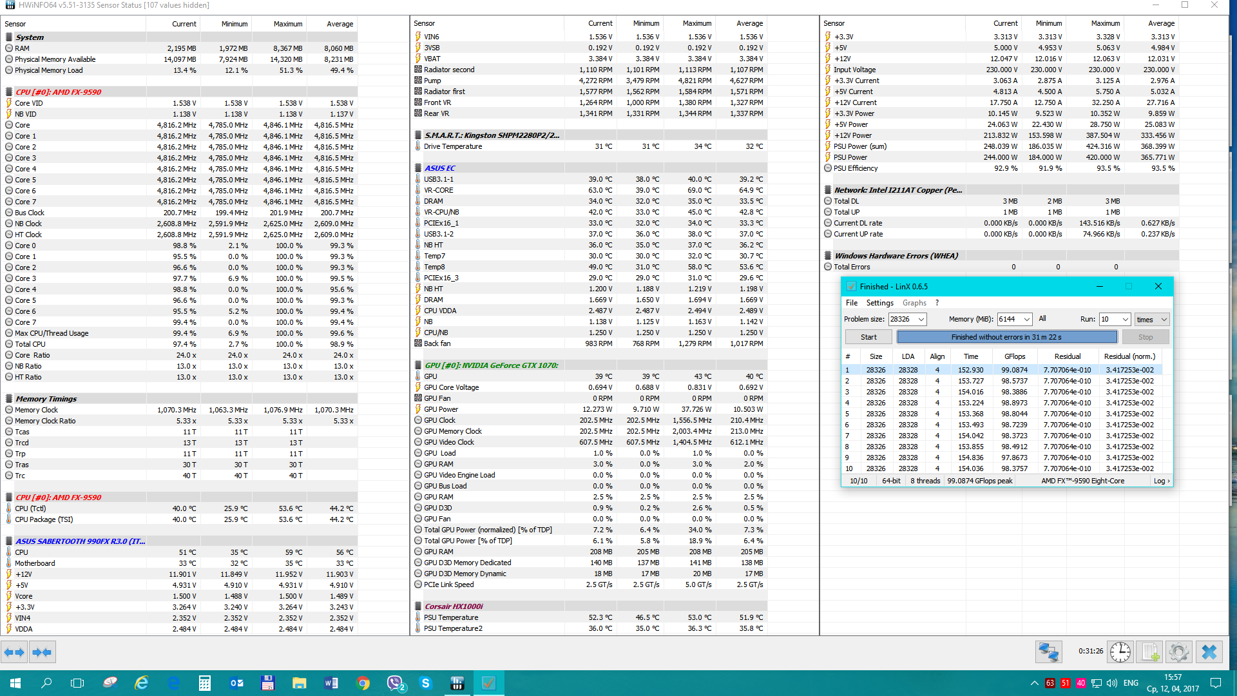Open Calculator from the taskbar
1237x696 pixels.
(x=205, y=683)
